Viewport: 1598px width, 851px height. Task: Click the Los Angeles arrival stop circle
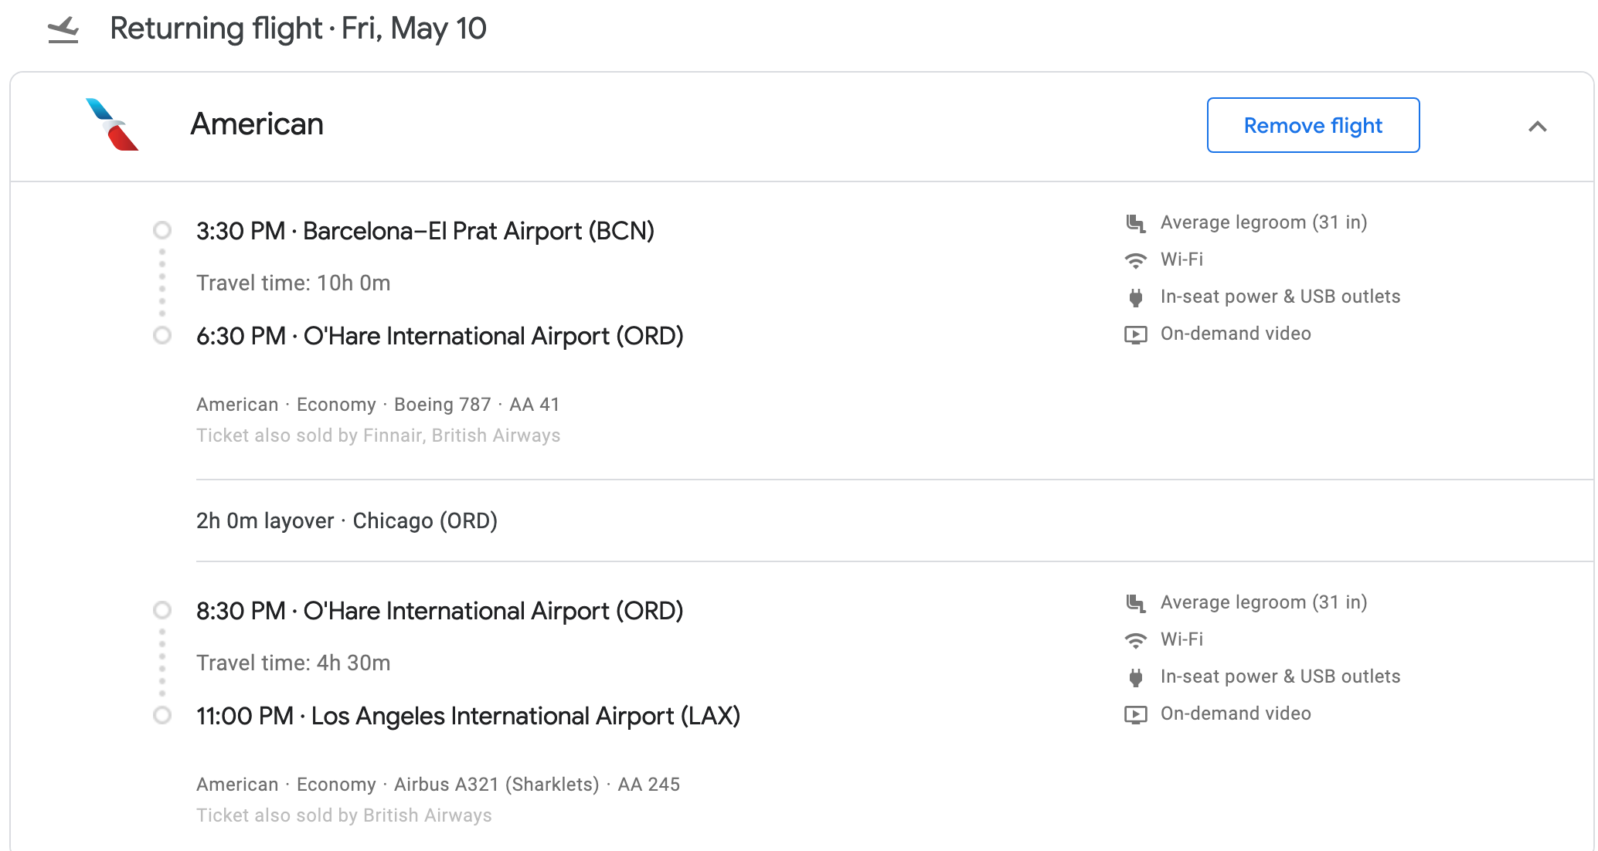(162, 716)
